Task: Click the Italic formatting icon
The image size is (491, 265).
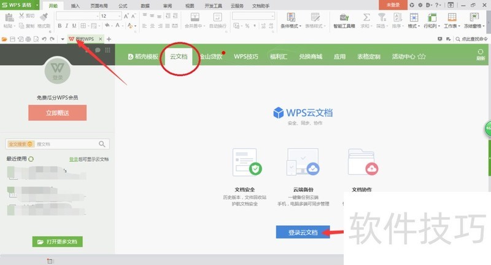Action: click(67, 26)
